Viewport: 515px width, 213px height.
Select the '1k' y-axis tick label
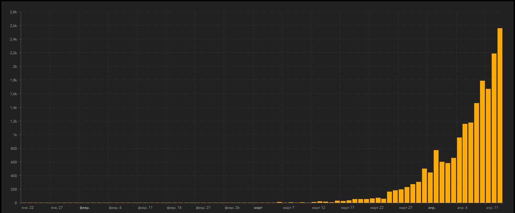click(x=15, y=135)
